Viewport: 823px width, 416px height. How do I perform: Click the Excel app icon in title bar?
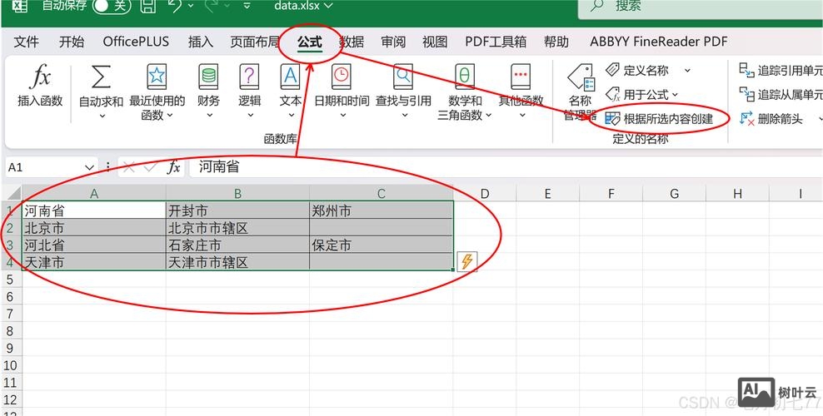click(x=19, y=6)
